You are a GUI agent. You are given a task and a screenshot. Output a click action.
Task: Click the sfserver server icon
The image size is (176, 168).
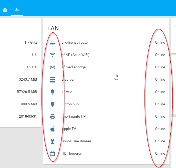tap(53, 79)
